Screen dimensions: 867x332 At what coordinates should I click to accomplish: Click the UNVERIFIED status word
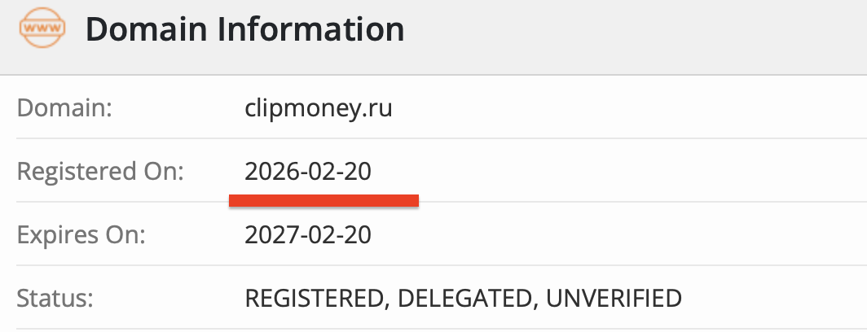tap(614, 298)
